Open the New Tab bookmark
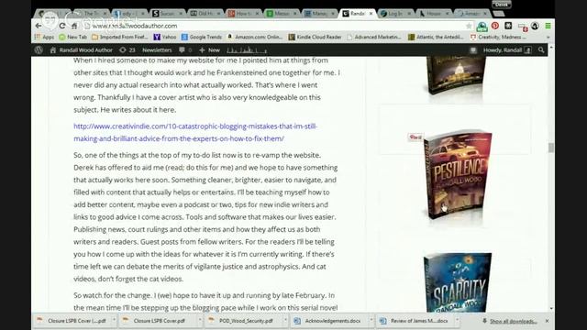Image resolution: width=587 pixels, height=330 pixels. (73, 37)
